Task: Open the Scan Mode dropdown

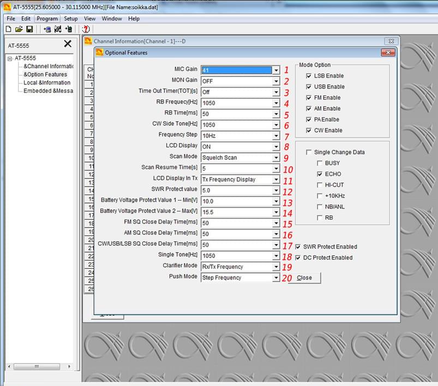Action: tap(276, 157)
